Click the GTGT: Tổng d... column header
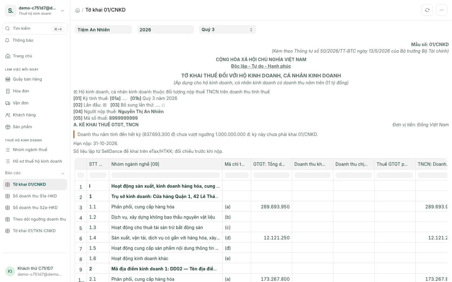Image resolution: width=452 pixels, height=282 pixels. [x=271, y=164]
